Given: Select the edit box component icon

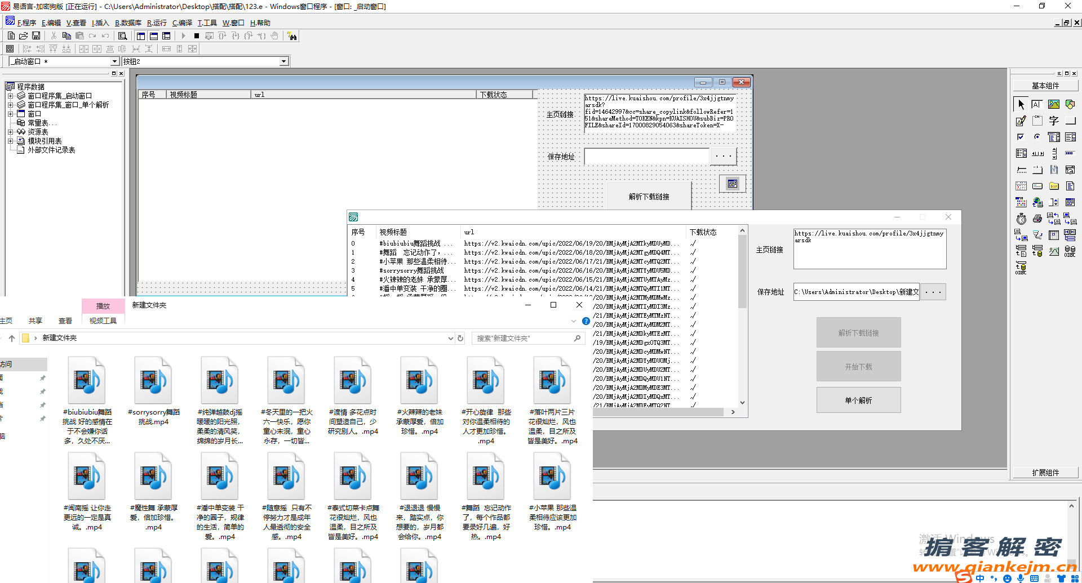Looking at the screenshot, I should 1037,104.
